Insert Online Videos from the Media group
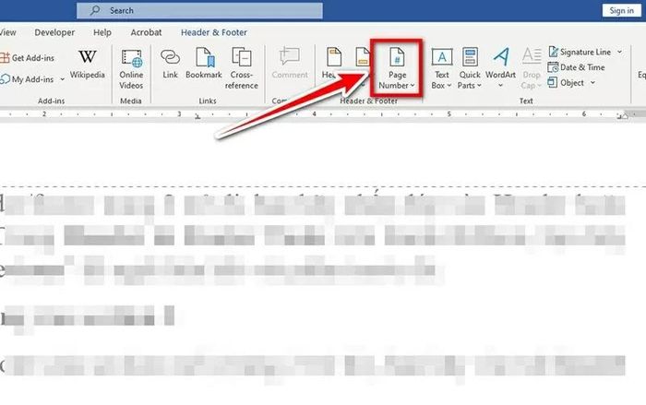Image resolution: width=646 pixels, height=405 pixels. (x=131, y=68)
